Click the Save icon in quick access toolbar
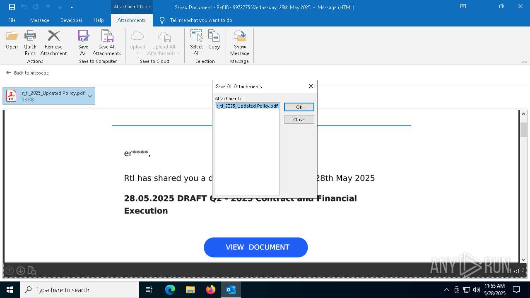The image size is (530, 298). point(12,7)
